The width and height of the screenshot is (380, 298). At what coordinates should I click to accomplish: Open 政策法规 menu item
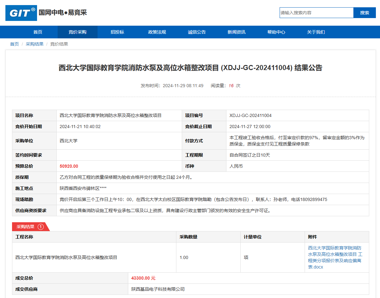(x=157, y=32)
